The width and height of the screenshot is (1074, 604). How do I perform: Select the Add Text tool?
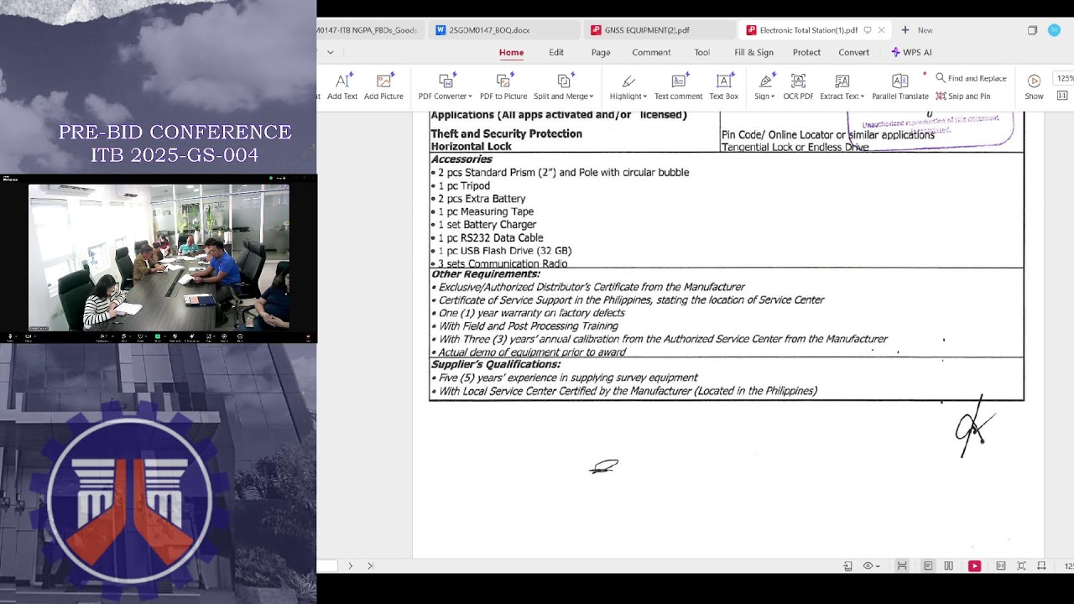[x=342, y=86]
